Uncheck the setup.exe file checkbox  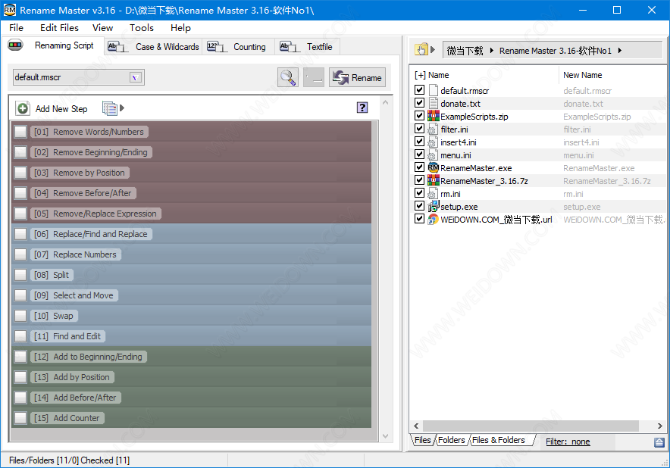[420, 206]
